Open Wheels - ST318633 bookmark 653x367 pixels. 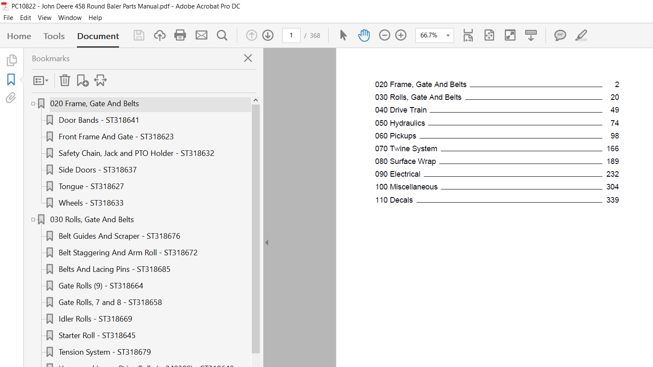coord(91,203)
